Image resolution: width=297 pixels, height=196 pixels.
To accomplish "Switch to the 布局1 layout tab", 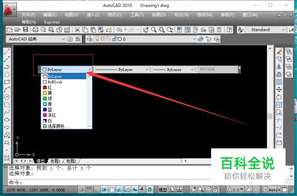I will [x=55, y=161].
